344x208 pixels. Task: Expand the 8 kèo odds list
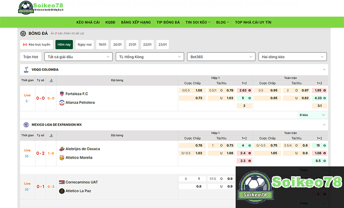point(312,115)
